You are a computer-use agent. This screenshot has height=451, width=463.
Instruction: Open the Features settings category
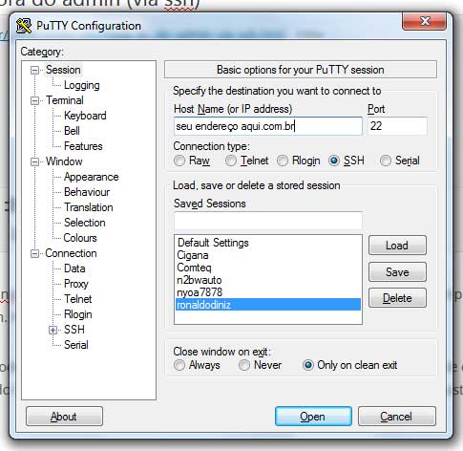tap(83, 146)
